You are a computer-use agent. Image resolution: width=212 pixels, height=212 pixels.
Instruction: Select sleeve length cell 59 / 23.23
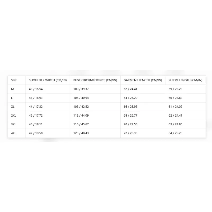coord(175,89)
